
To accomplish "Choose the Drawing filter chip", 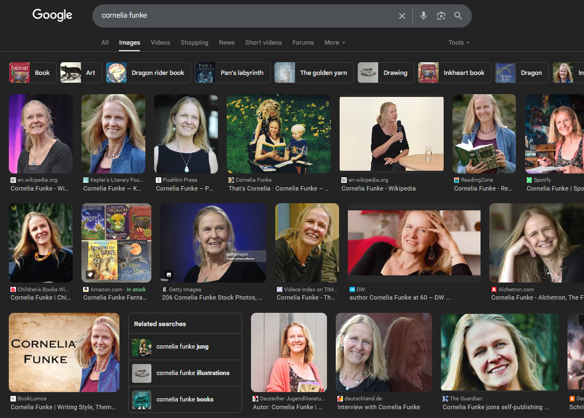I will 386,73.
